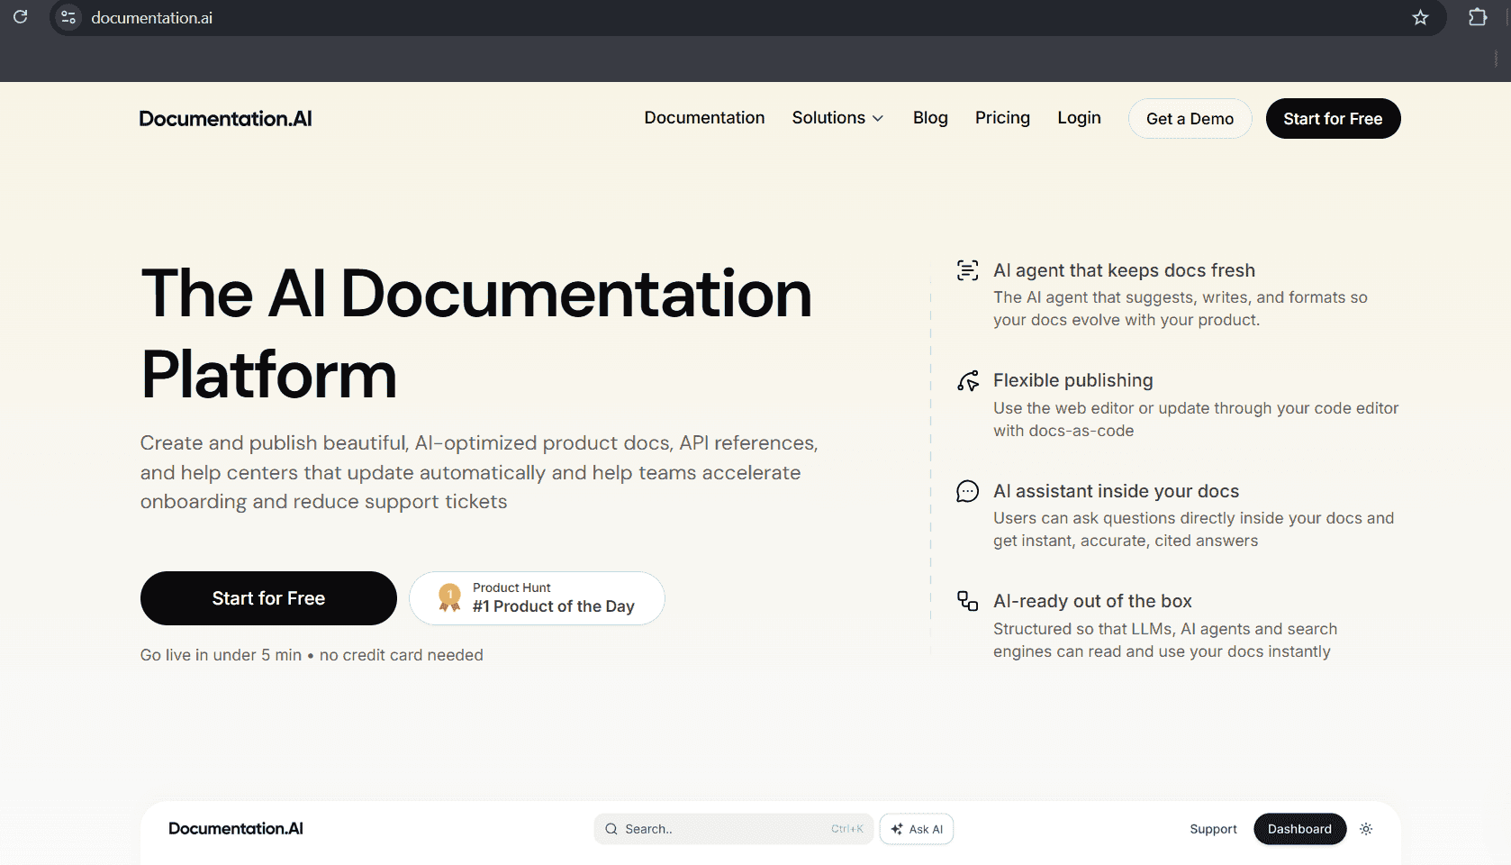Click the Flexible publishing icon
The image size is (1511, 865).
pyautogui.click(x=967, y=381)
